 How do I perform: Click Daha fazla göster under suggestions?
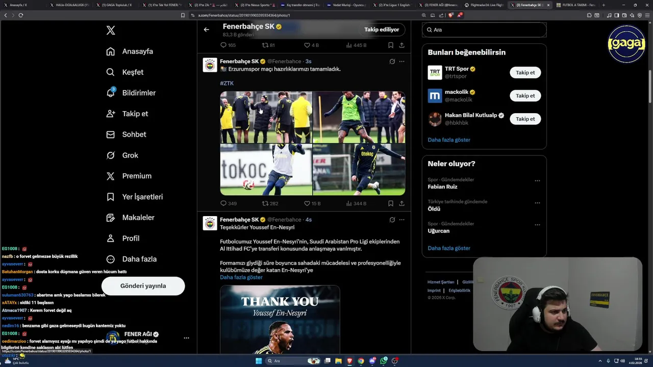click(449, 140)
